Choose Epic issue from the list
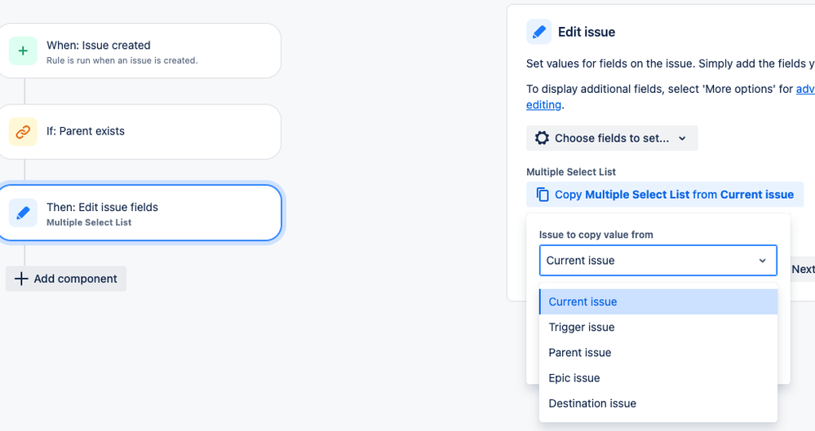 658,378
